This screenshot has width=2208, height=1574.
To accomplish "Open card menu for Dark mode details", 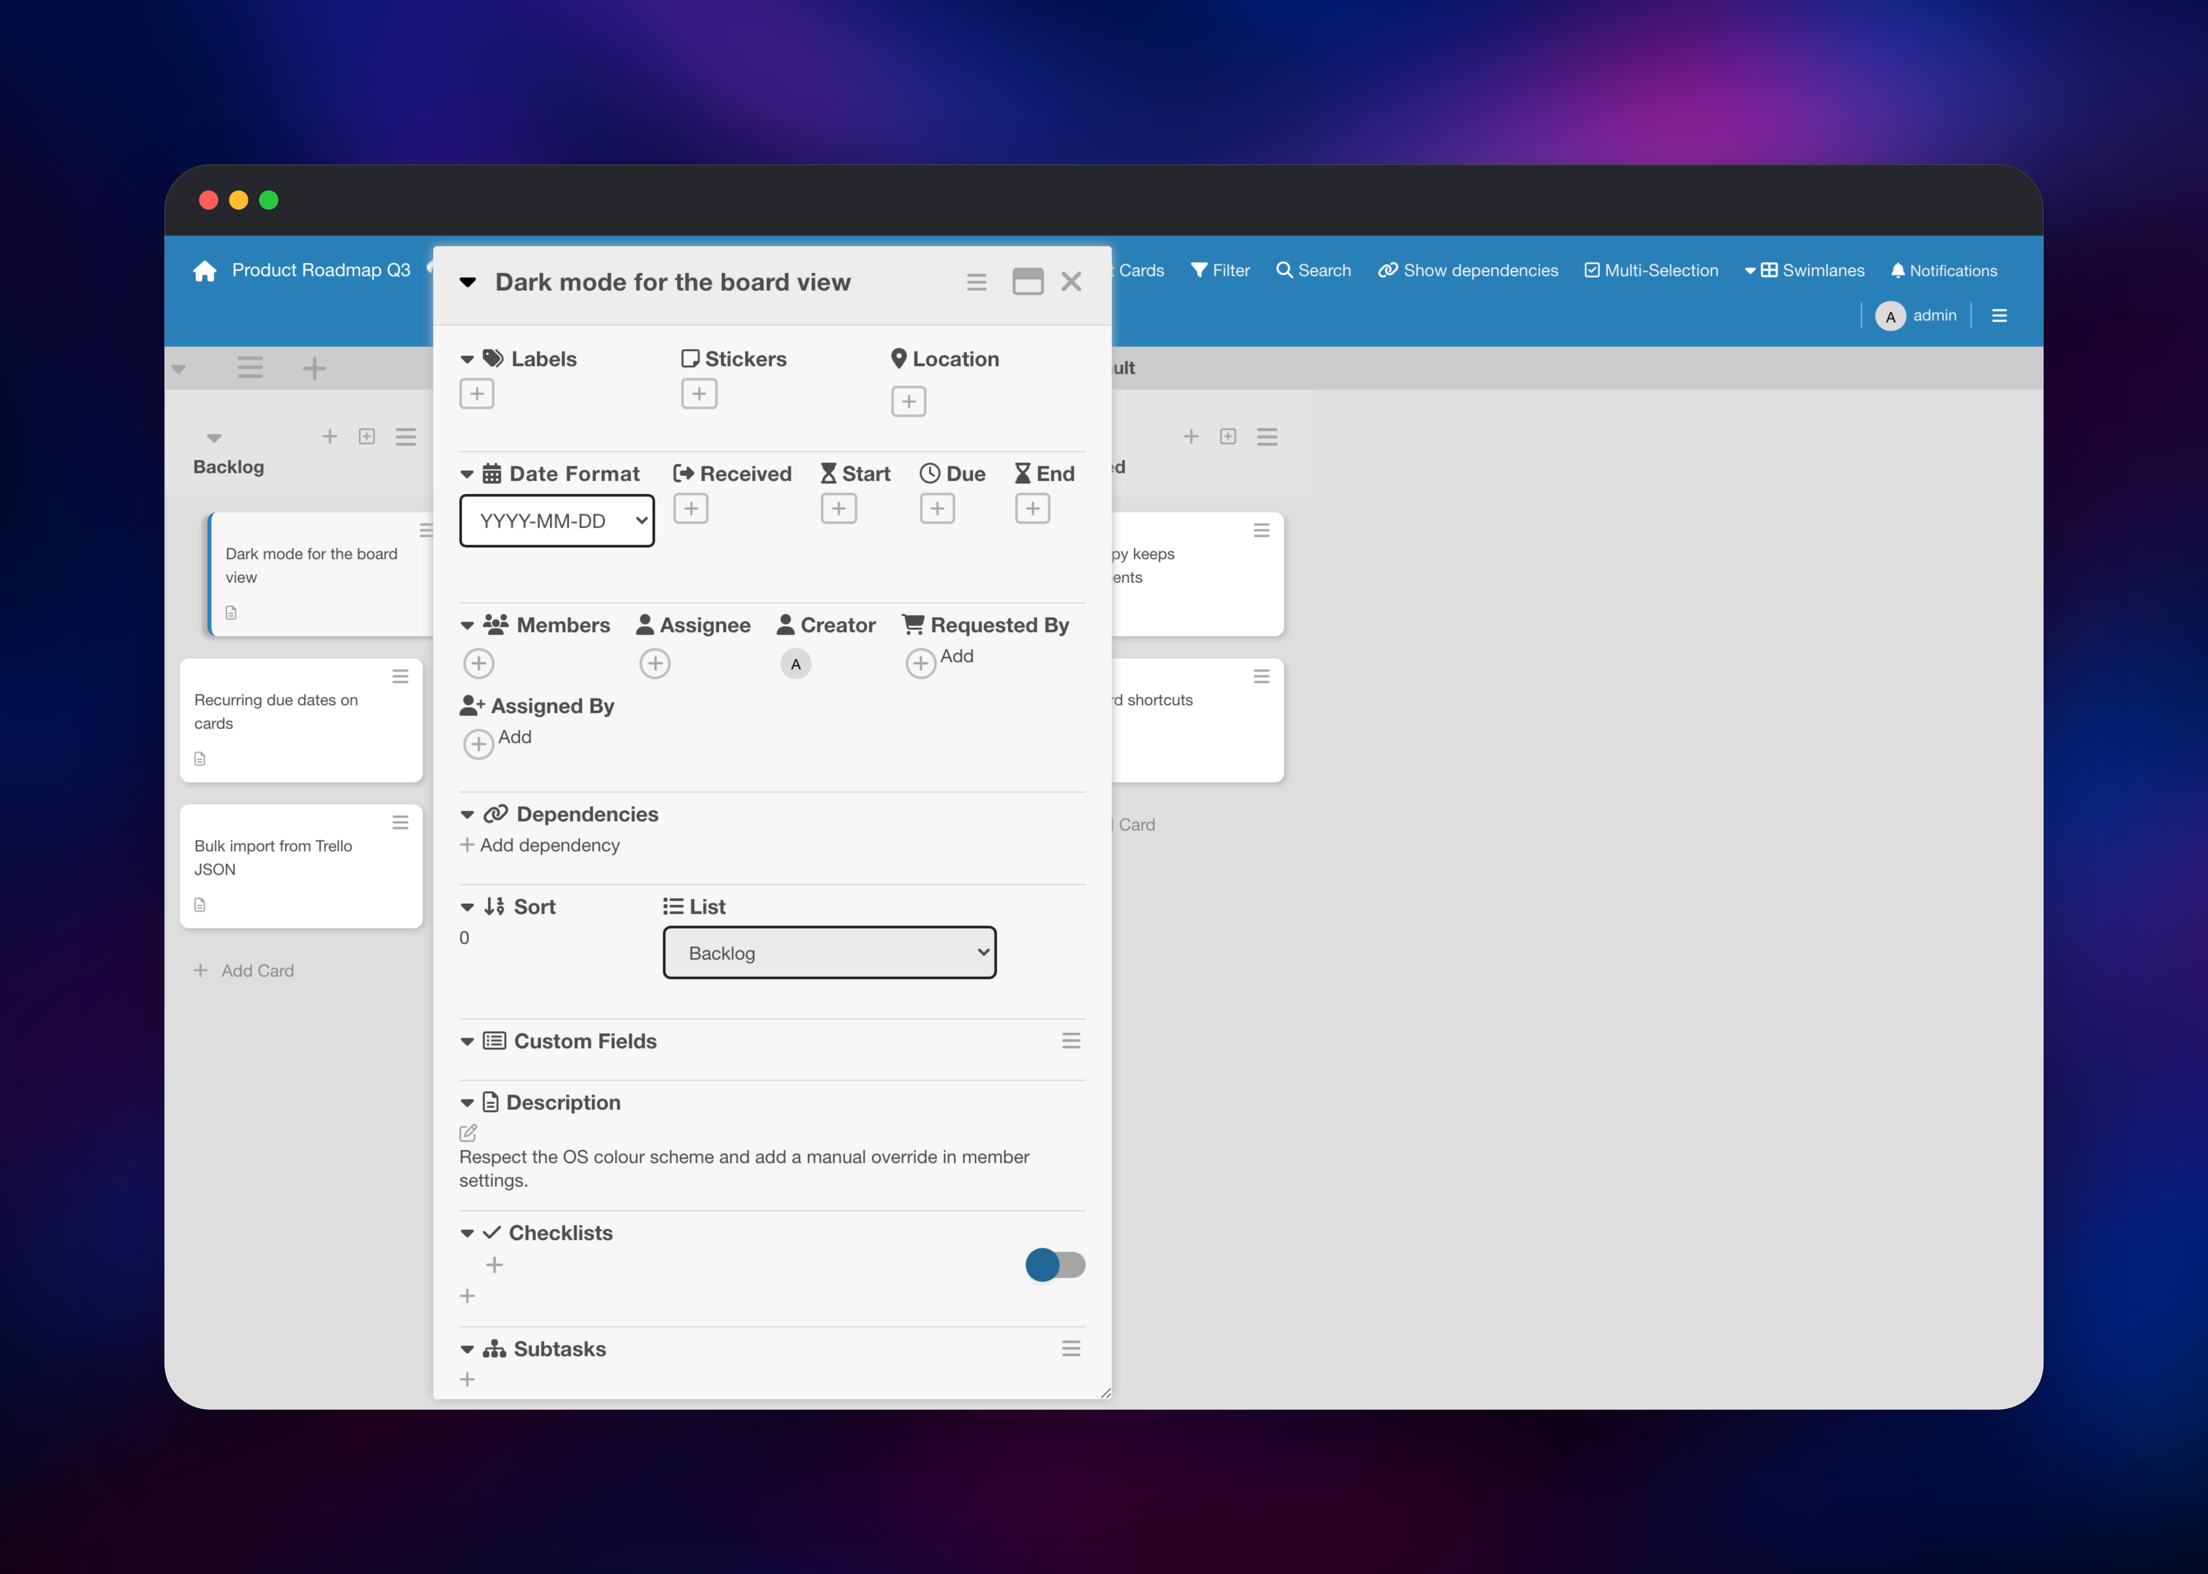I will pyautogui.click(x=976, y=282).
